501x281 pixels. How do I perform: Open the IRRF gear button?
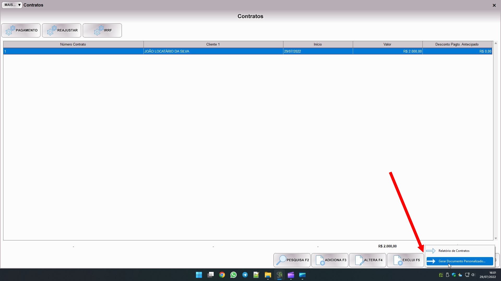click(x=102, y=30)
